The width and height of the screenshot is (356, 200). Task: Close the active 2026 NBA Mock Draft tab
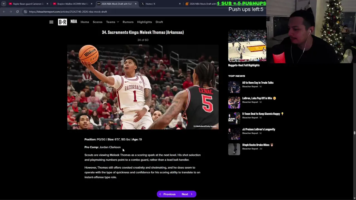pyautogui.click(x=135, y=4)
